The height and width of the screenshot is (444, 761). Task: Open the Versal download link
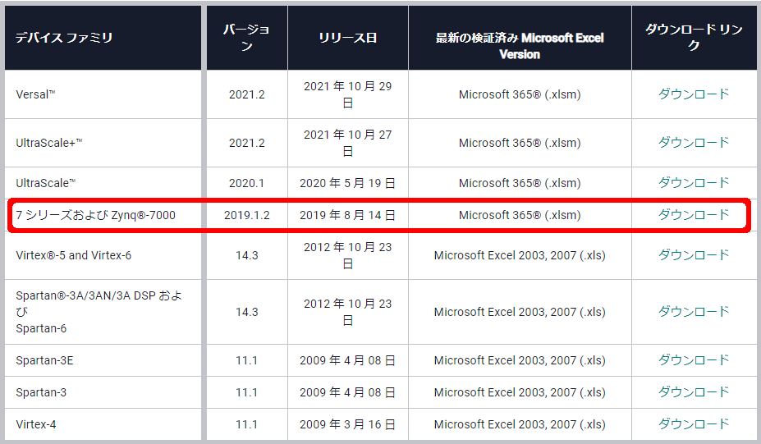pyautogui.click(x=694, y=94)
